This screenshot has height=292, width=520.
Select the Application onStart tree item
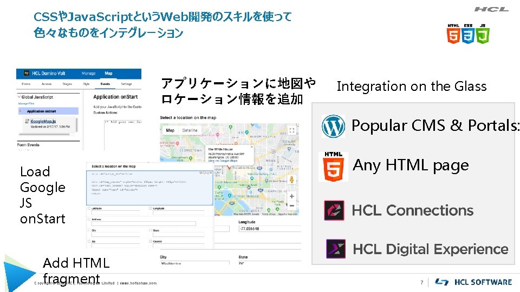pyautogui.click(x=48, y=111)
